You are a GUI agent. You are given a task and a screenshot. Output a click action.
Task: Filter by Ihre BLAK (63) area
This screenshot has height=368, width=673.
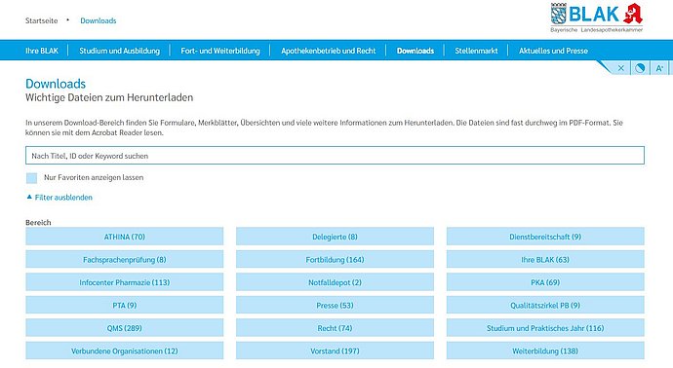[545, 259]
